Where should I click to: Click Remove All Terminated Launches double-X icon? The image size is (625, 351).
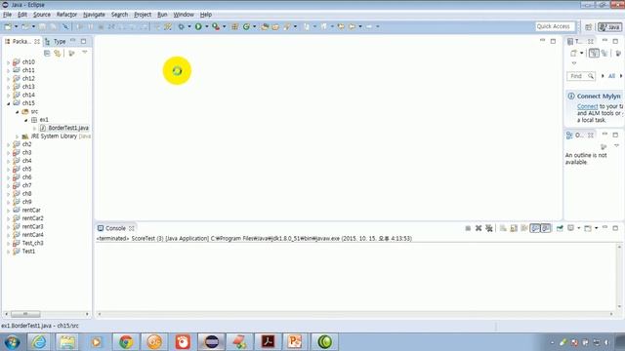489,228
